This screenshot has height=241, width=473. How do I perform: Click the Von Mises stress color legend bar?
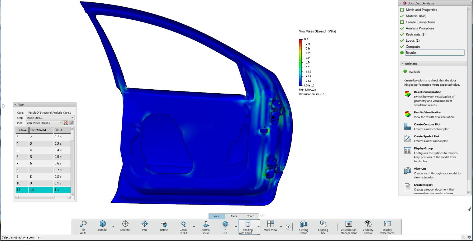301,62
